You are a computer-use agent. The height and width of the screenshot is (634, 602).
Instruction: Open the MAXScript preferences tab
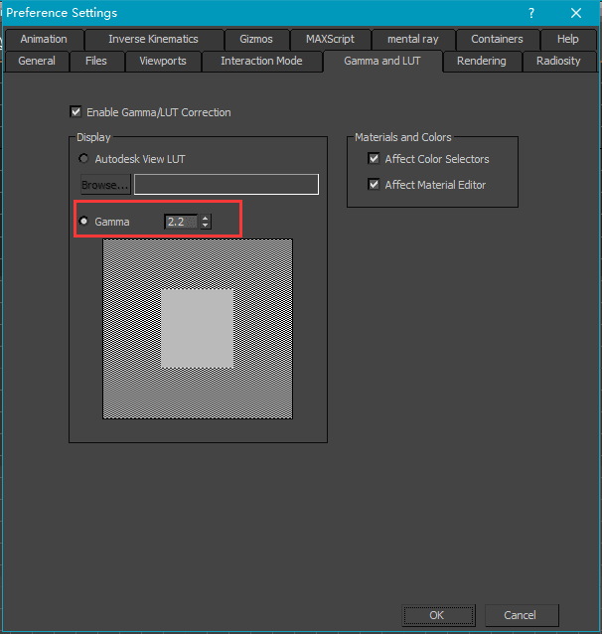tap(330, 39)
